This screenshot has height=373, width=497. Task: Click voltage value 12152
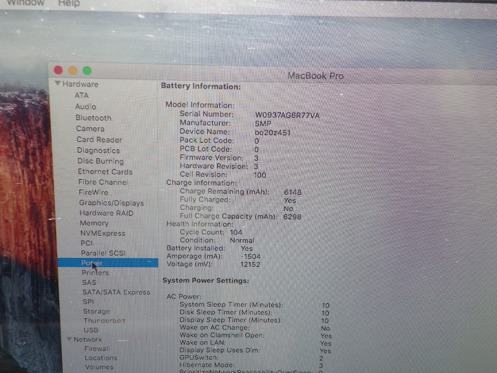tap(250, 264)
